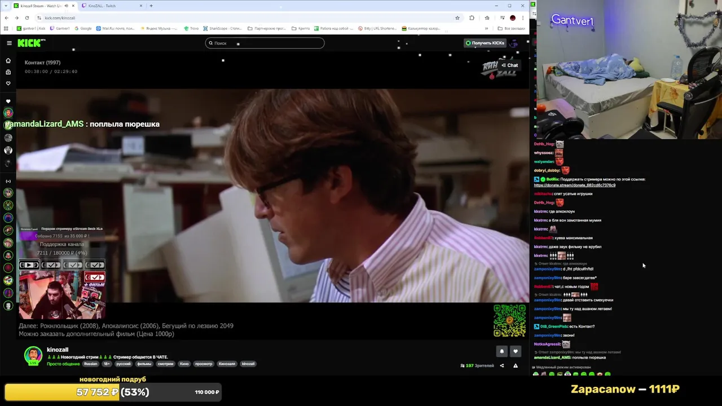This screenshot has width=722, height=406.
Task: Click the second sidebar heart section icon
Action: click(8, 101)
